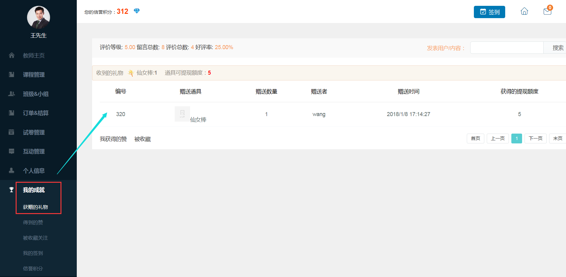Switch to 我获得的赞 tab
Image resolution: width=566 pixels, height=277 pixels.
[x=113, y=139]
